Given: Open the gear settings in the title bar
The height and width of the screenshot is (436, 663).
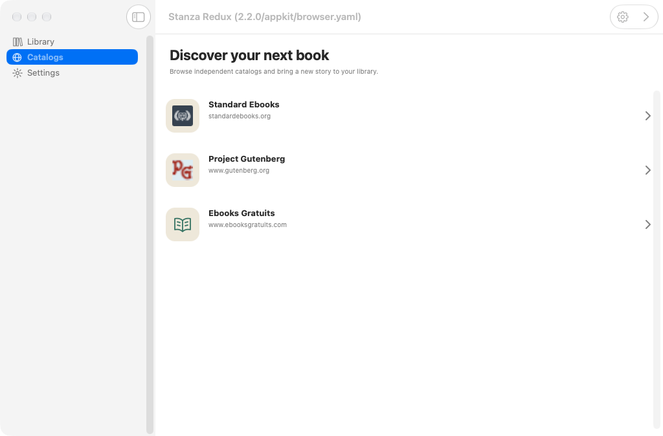Looking at the screenshot, I should click(622, 17).
